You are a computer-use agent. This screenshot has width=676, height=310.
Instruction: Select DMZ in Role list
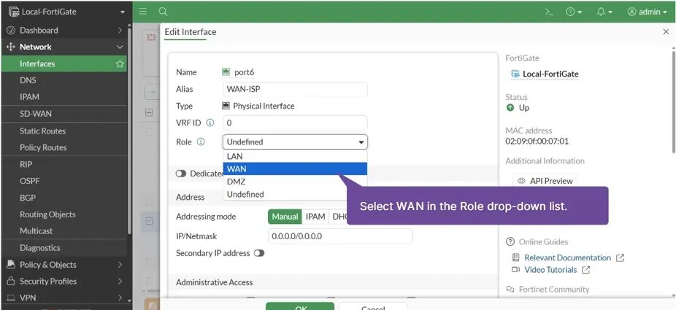(x=296, y=182)
